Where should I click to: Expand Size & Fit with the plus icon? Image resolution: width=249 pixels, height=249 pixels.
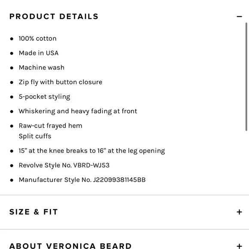tap(239, 212)
